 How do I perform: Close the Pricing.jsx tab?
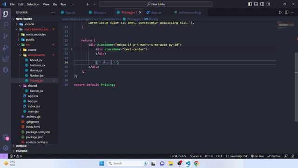coord(140,13)
